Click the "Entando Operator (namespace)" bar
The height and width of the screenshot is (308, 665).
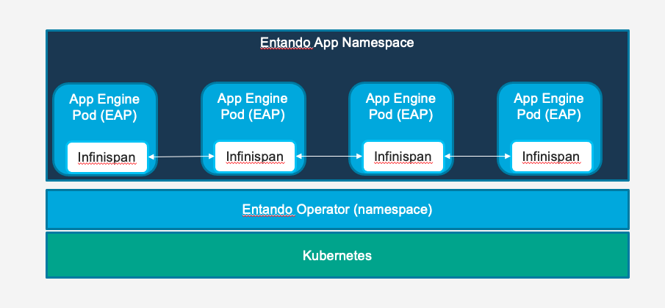(x=337, y=209)
